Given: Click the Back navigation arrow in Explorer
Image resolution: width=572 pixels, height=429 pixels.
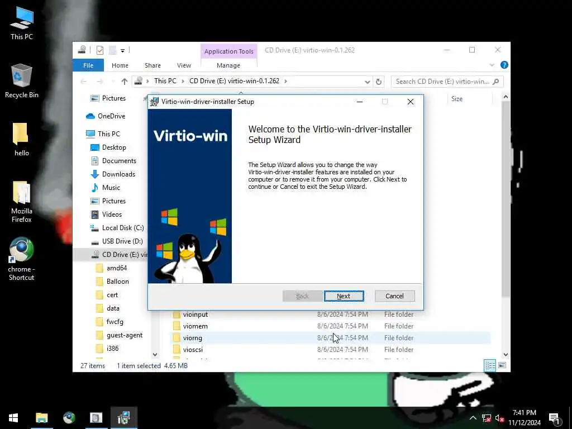Looking at the screenshot, I should coord(84,82).
